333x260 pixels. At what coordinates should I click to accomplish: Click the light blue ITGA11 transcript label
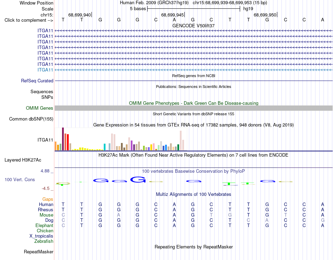tap(45, 70)
